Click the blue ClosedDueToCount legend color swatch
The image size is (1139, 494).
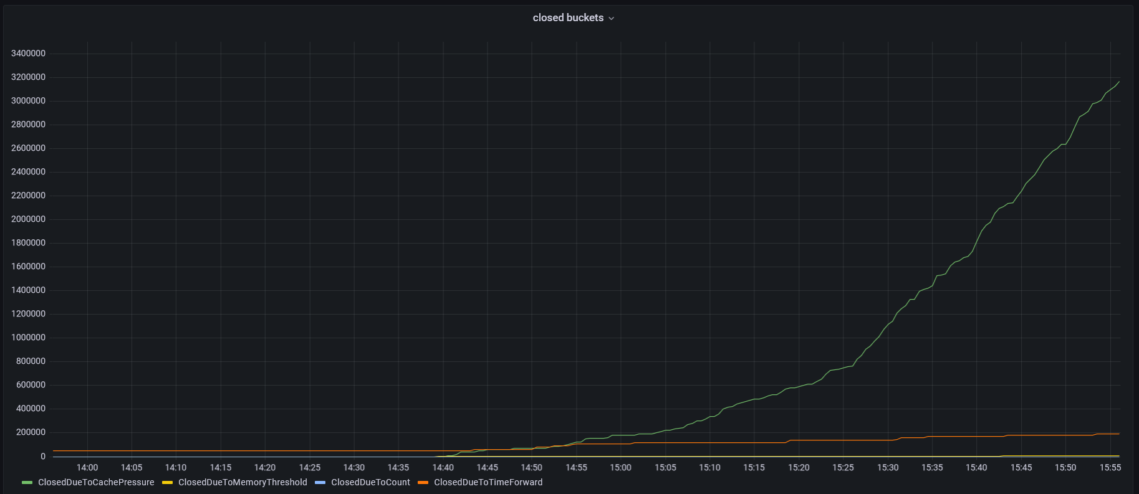(x=320, y=483)
